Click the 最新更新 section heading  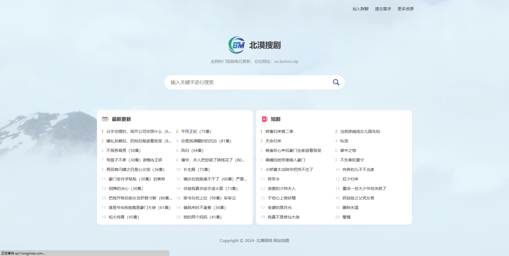[121, 119]
